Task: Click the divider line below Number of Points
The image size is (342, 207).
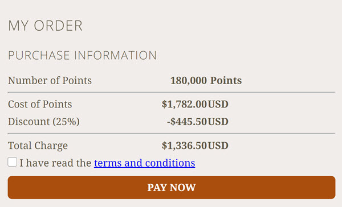Action: (x=172, y=93)
